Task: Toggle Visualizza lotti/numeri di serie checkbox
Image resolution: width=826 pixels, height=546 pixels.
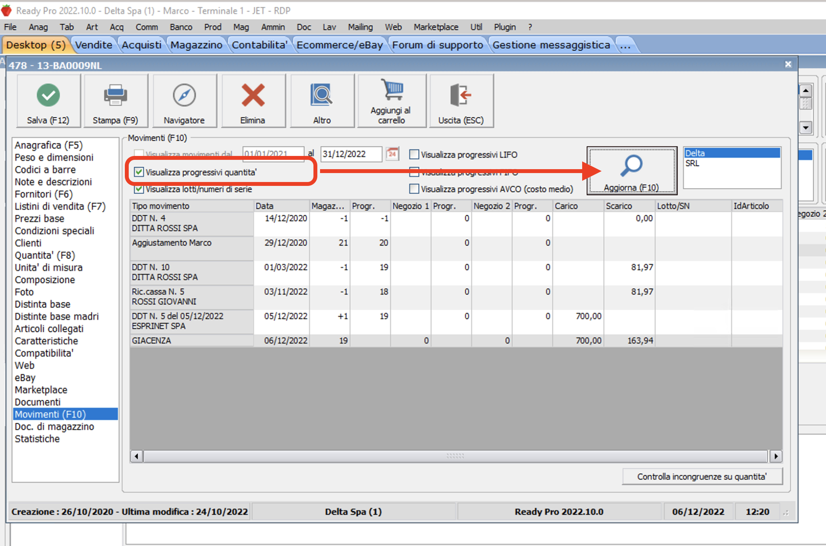Action: coord(139,189)
